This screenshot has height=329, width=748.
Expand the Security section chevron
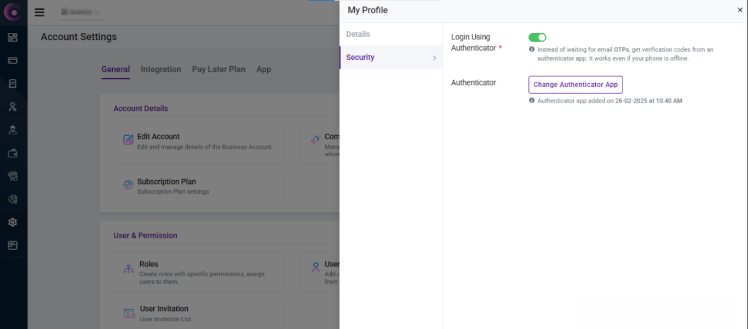(x=434, y=58)
